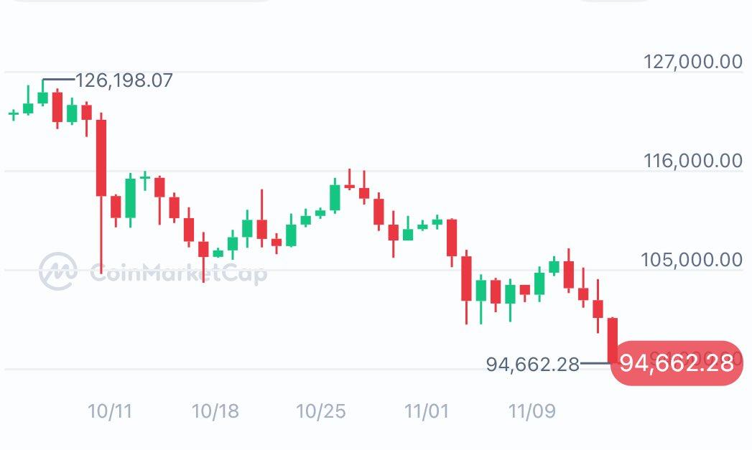Jump to the 10/25 date label
Viewport: 752px width, 450px height.
[321, 411]
